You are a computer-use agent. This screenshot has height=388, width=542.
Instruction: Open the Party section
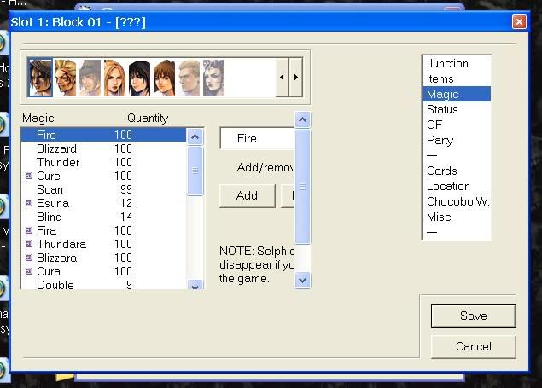tap(457, 140)
